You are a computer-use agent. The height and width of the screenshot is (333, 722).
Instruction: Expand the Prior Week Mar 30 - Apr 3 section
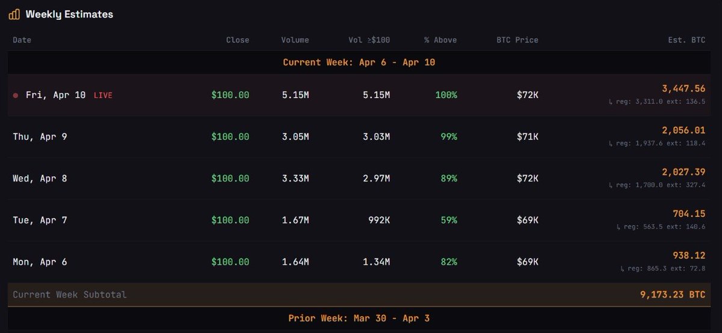tap(359, 318)
